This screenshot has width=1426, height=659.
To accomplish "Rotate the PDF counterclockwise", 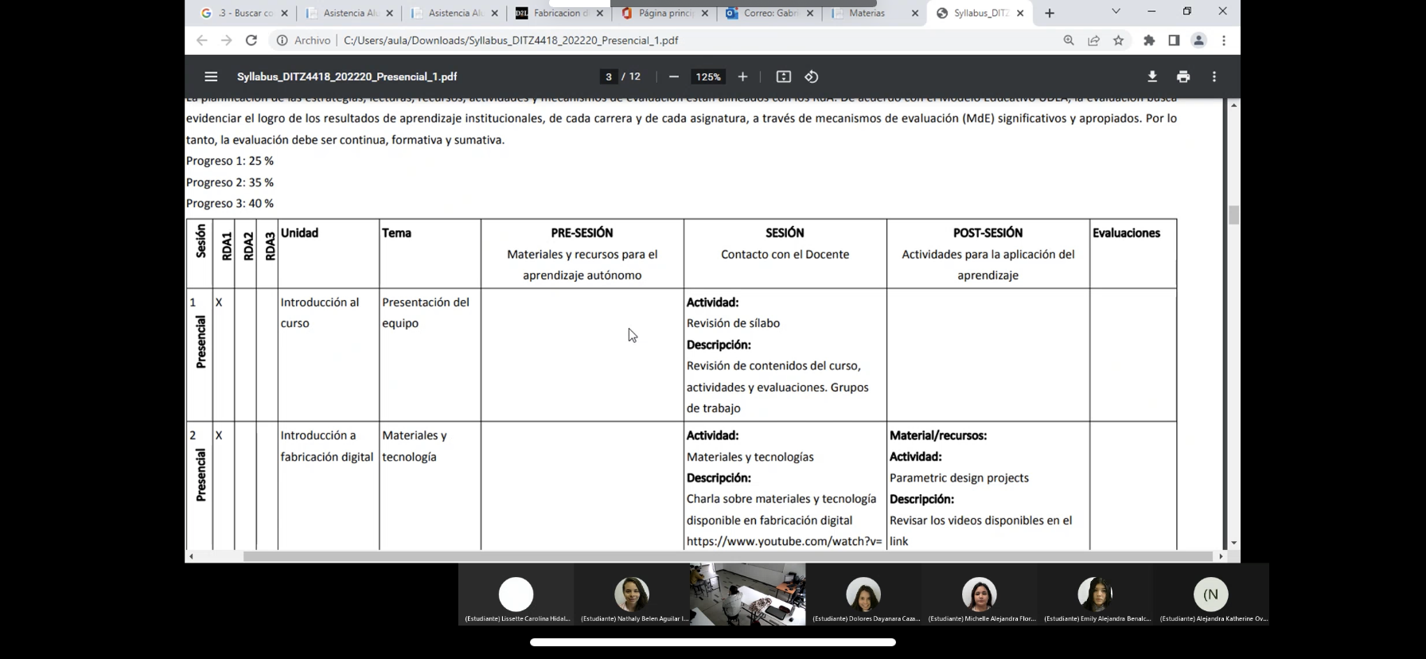I will click(x=812, y=76).
